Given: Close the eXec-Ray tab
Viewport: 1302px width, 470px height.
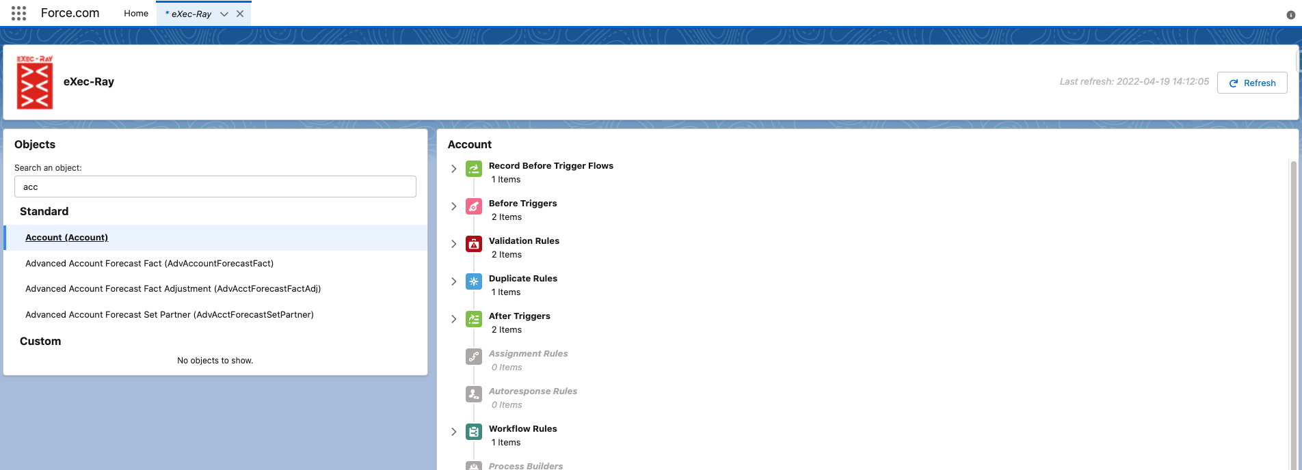Looking at the screenshot, I should (x=240, y=14).
